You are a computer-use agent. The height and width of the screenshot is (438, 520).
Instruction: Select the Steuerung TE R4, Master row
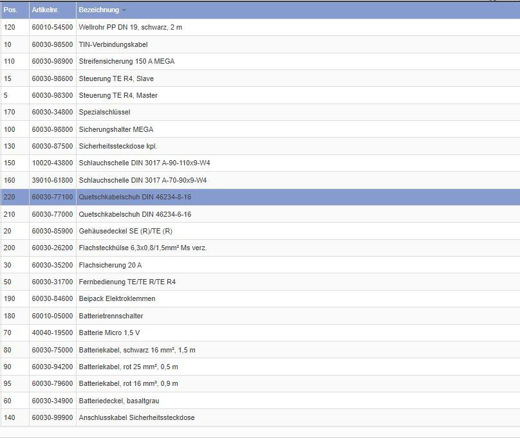point(118,95)
